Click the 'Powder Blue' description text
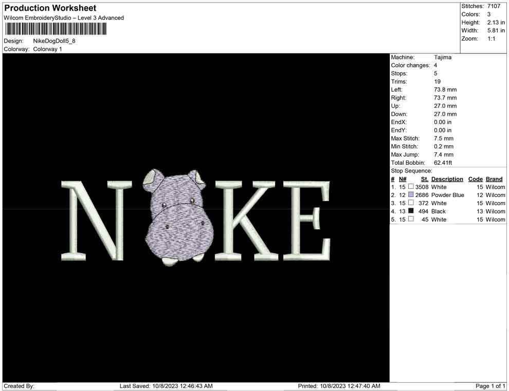The width and height of the screenshot is (509, 391). tap(448, 195)
